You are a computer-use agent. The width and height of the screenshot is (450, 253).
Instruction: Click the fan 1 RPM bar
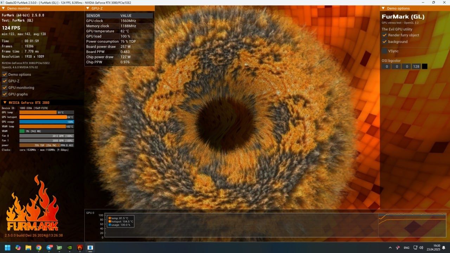coord(46,140)
